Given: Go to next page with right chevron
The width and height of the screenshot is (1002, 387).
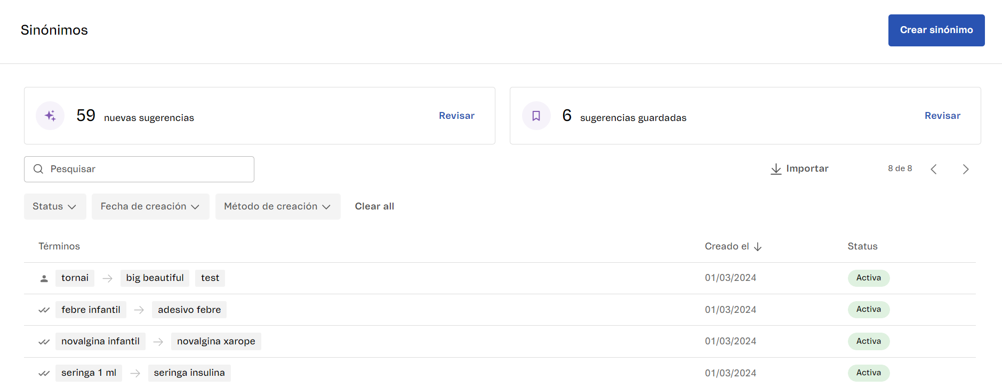Looking at the screenshot, I should click(966, 170).
